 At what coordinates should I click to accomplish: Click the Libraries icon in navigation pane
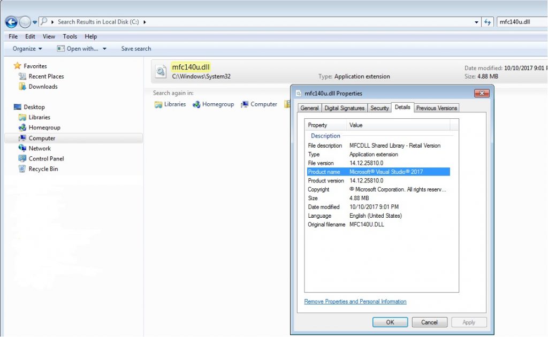point(22,117)
